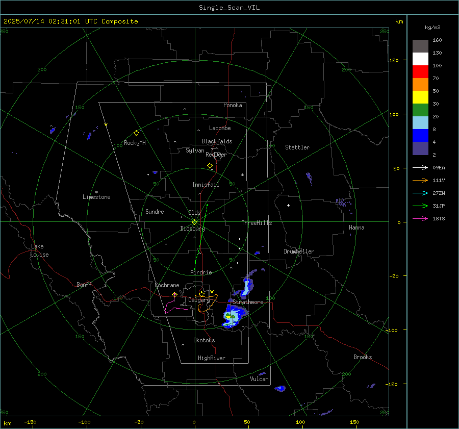Click the Blackfalds label
459x429 pixels.
(x=217, y=141)
